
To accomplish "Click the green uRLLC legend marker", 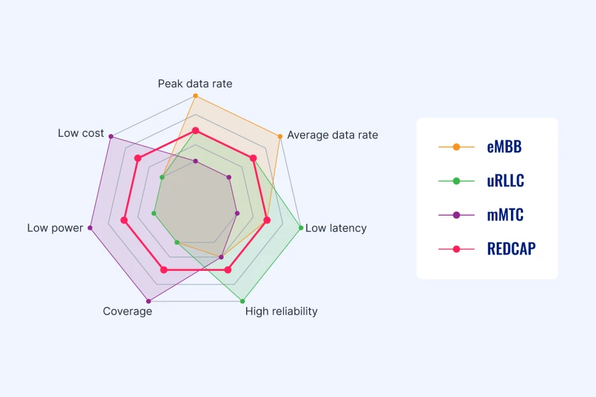I will [456, 181].
